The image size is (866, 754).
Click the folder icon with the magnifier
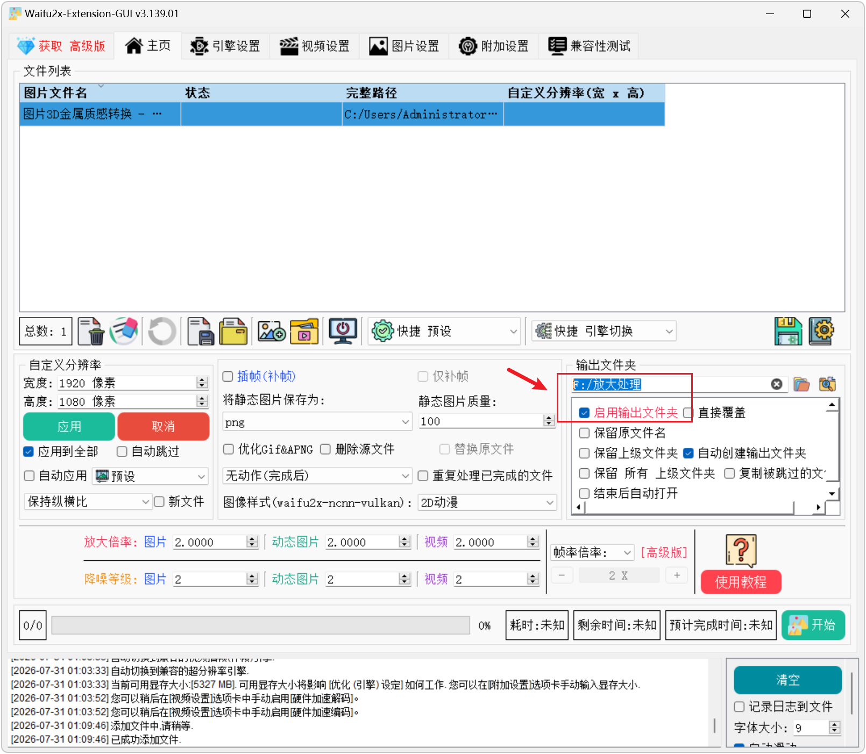click(x=827, y=384)
